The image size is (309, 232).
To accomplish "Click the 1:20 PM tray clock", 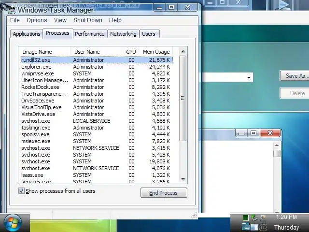I will click(286, 217).
